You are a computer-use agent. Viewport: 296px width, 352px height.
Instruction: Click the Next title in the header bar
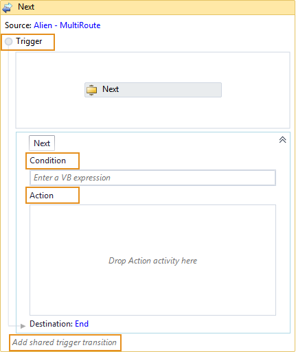tap(26, 7)
